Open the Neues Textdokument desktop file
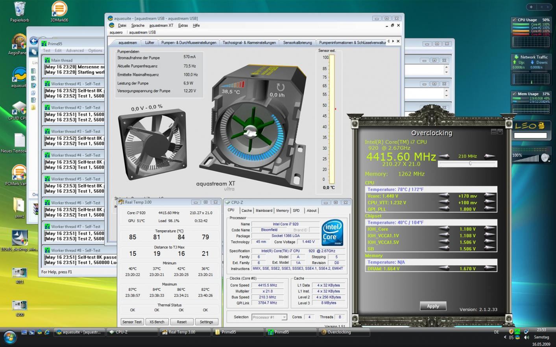Screen dimensions: 556x347 click(18, 143)
